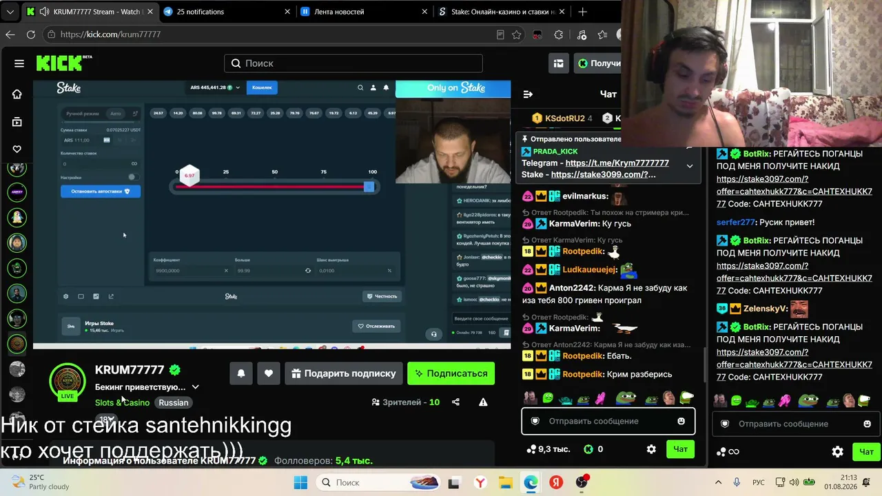Switch to the Лента новостей tab
882x496 pixels.
pos(364,12)
